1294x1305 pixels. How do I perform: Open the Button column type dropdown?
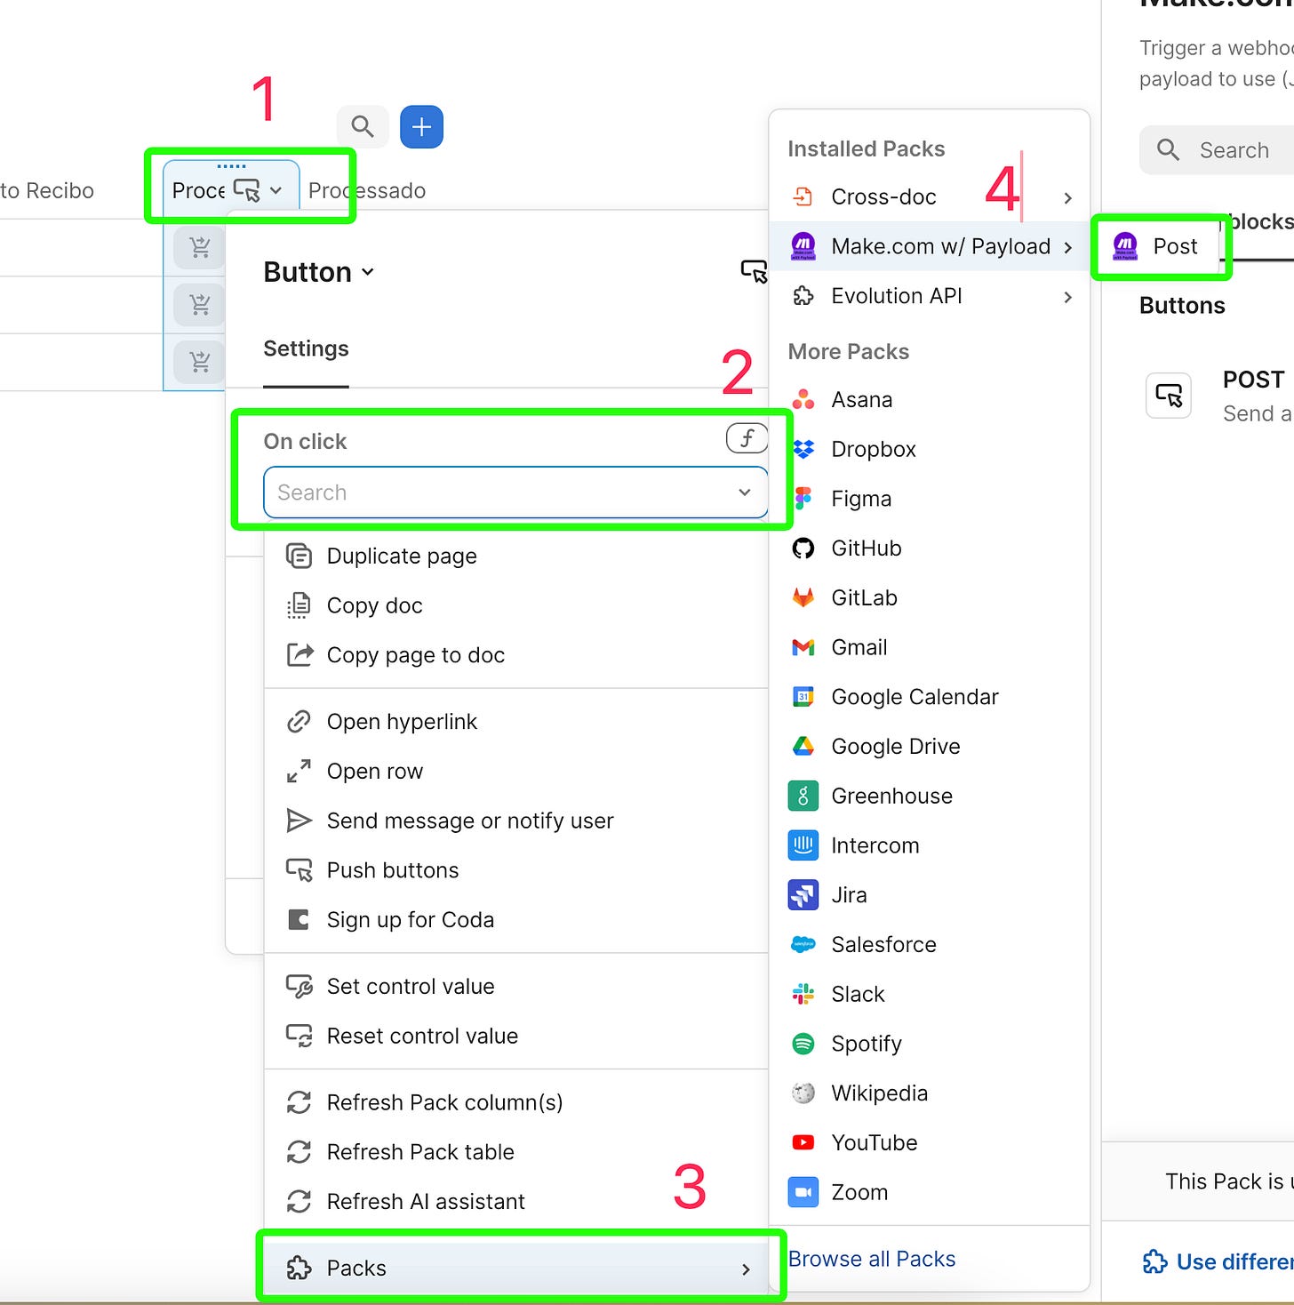coord(319,272)
